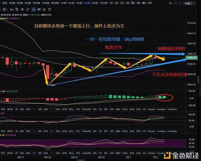Open the 单窗口 window layout dropdown

(x=190, y=3)
